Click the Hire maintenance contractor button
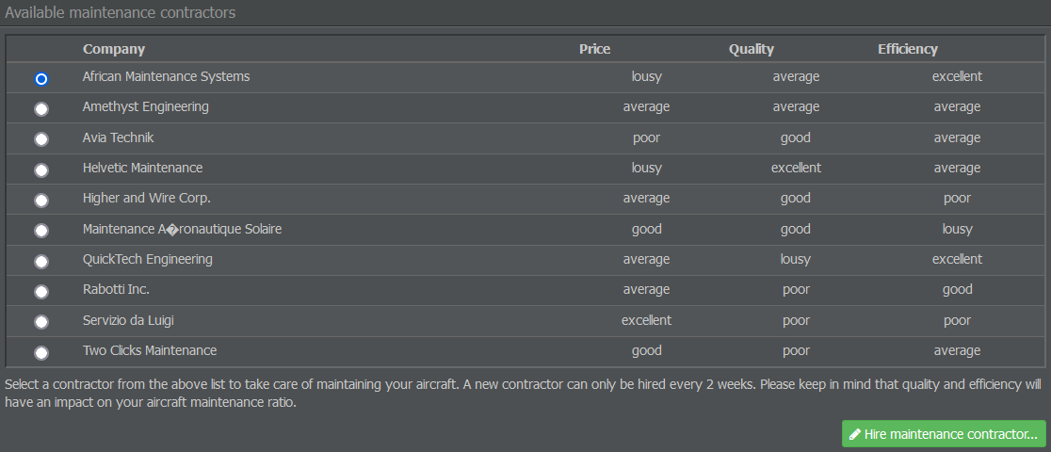 click(x=943, y=434)
